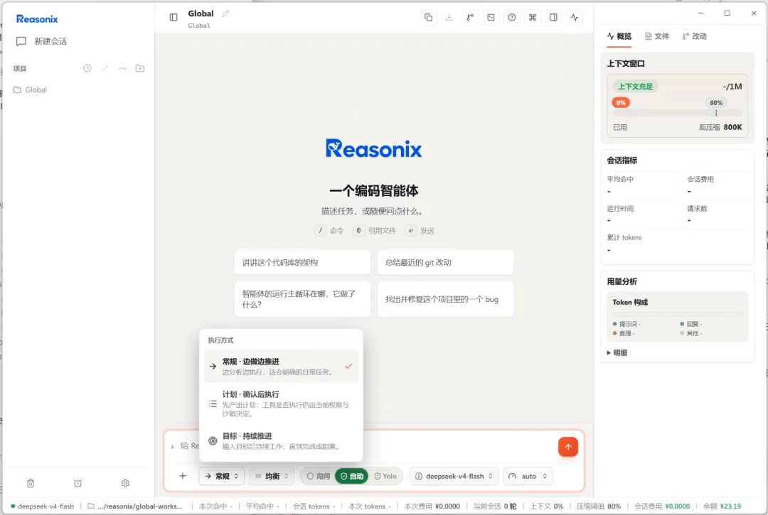Image resolution: width=768 pixels, height=515 pixels.
Task: Click status bar deepseek-v4-flash model indicator
Action: pos(43,506)
